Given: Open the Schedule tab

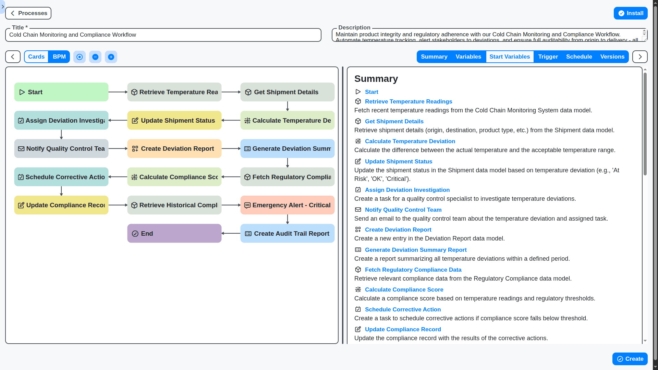Looking at the screenshot, I should [x=579, y=57].
